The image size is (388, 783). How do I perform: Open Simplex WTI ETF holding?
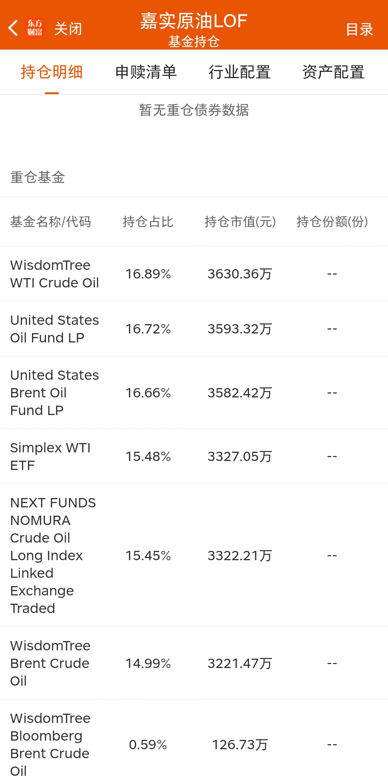194,456
